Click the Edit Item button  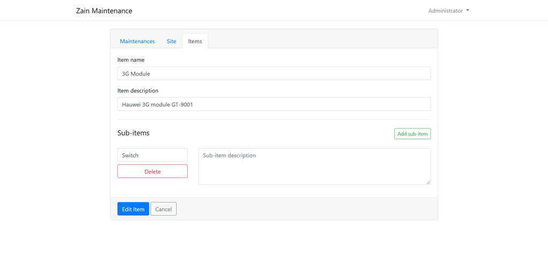(x=133, y=209)
